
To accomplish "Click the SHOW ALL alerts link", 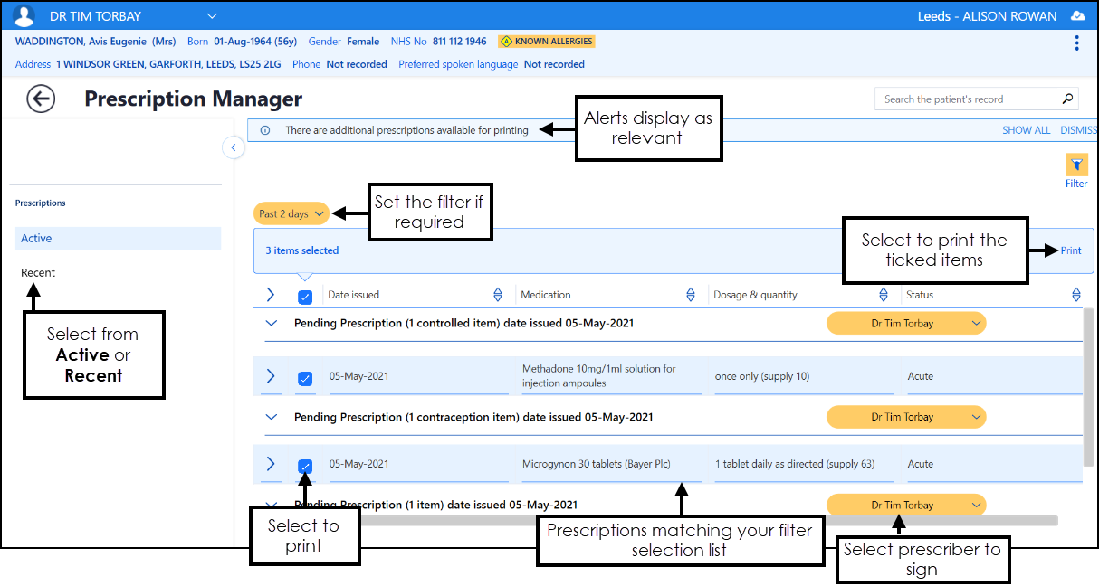I will (x=1026, y=130).
